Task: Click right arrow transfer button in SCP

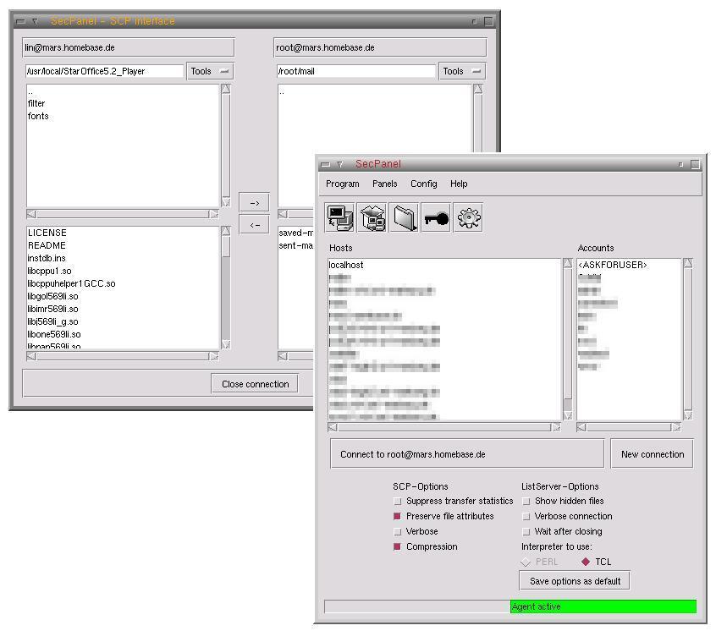Action: tap(255, 203)
